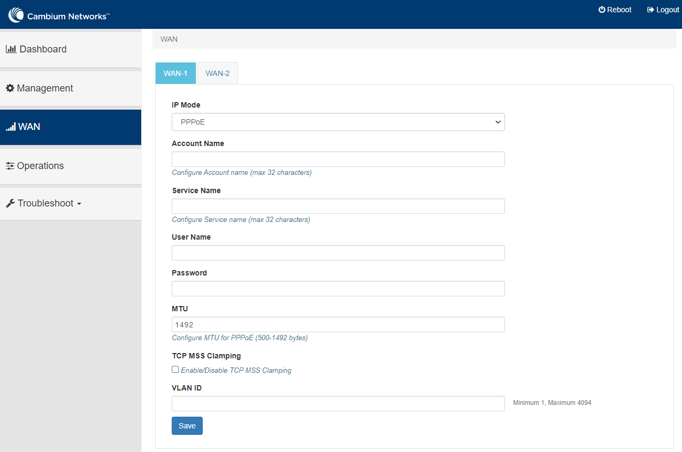This screenshot has width=682, height=452.
Task: Focus the Account Name field
Action: [338, 159]
